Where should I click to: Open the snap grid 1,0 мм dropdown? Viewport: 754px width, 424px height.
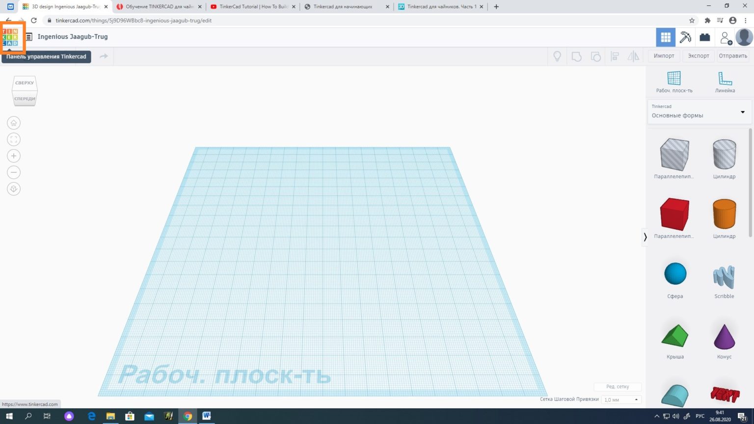(621, 400)
